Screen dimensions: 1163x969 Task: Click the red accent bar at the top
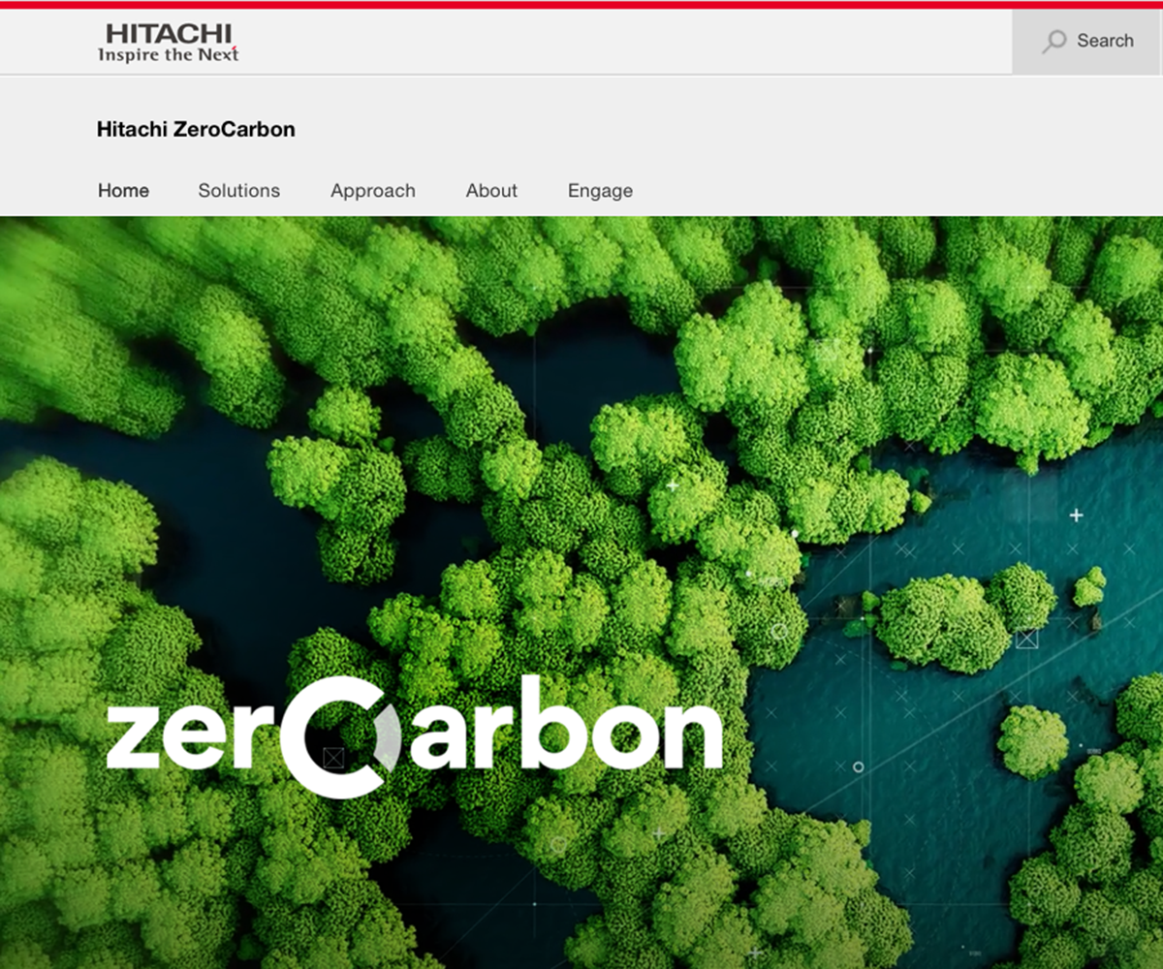coord(581,4)
